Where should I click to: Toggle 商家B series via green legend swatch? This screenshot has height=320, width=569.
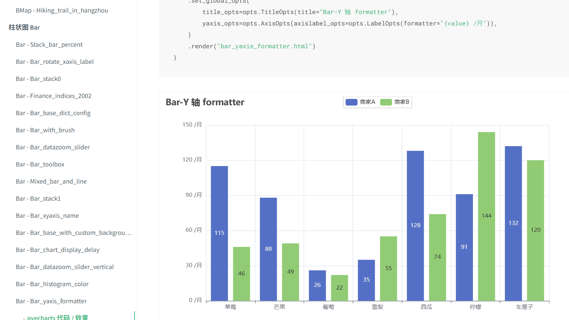[x=386, y=102]
